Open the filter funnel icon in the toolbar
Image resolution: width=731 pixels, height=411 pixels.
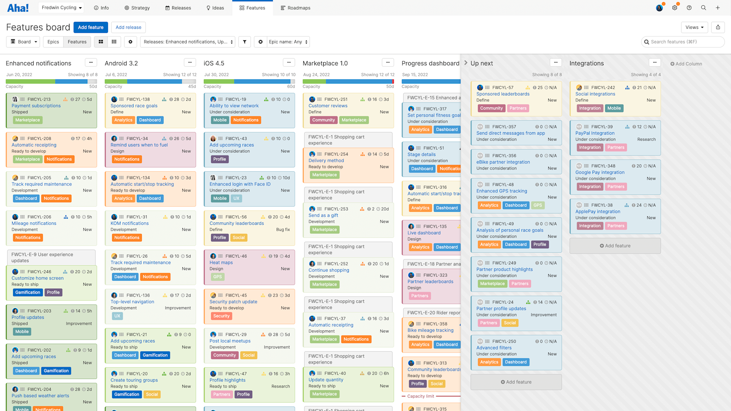tap(244, 42)
